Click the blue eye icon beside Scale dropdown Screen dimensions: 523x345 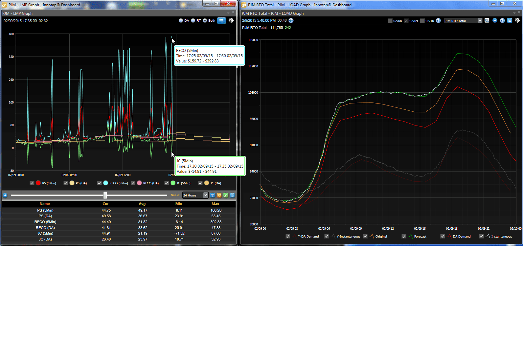213,195
